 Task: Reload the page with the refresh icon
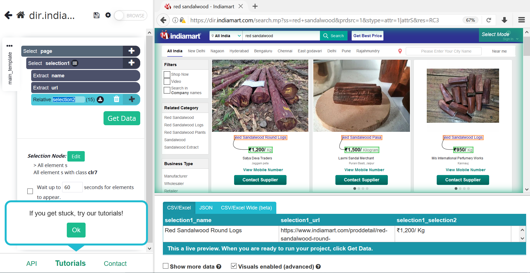click(489, 20)
